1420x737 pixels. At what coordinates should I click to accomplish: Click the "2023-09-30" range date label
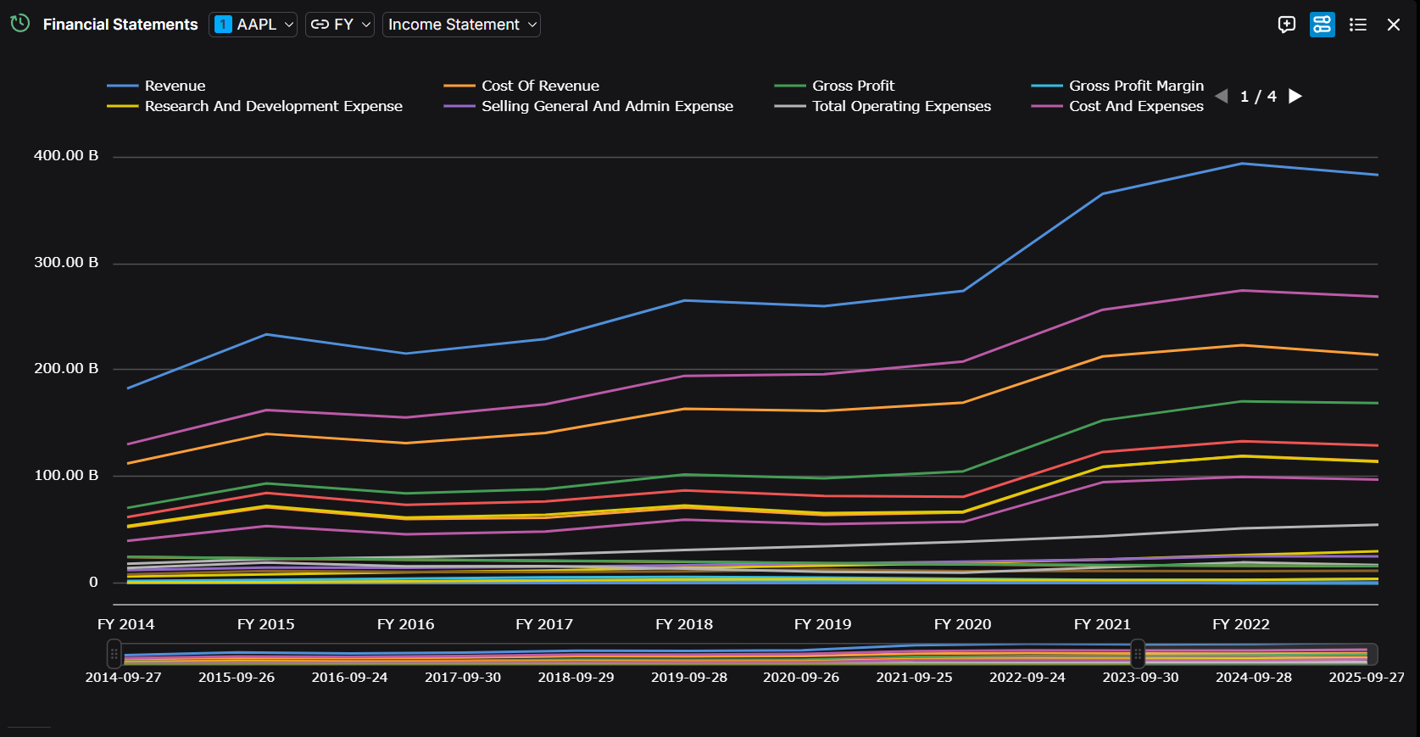[1141, 678]
